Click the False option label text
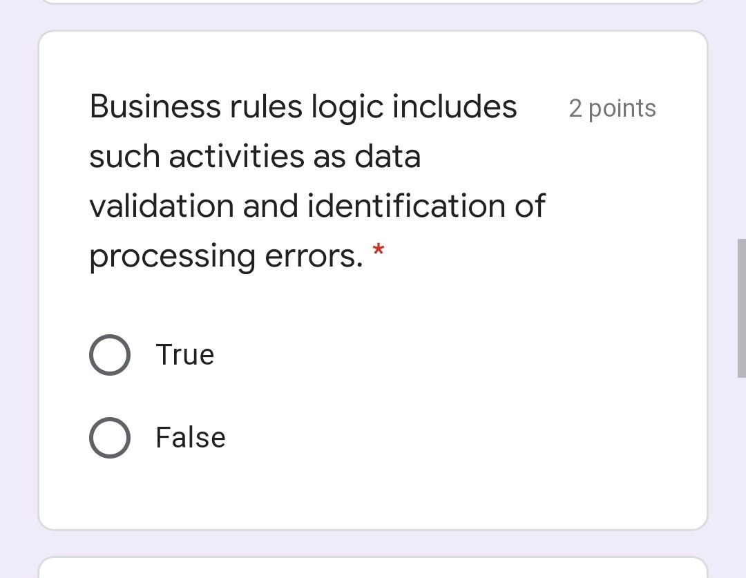The width and height of the screenshot is (746, 578). [190, 436]
